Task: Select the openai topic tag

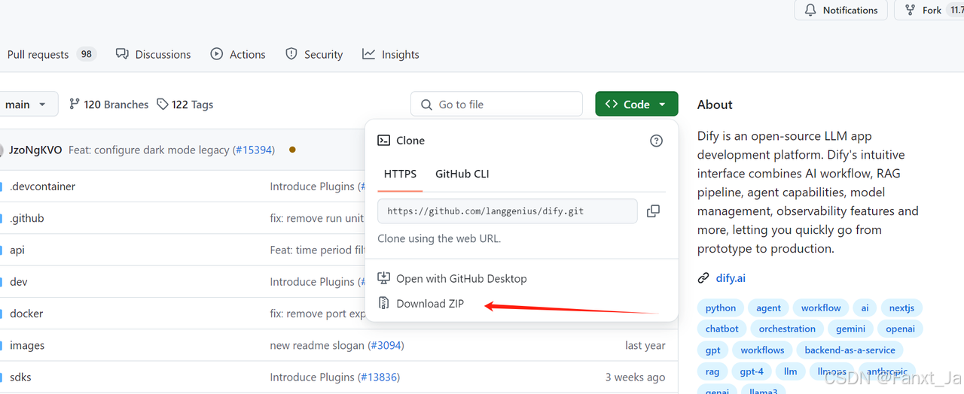Action: [x=901, y=329]
